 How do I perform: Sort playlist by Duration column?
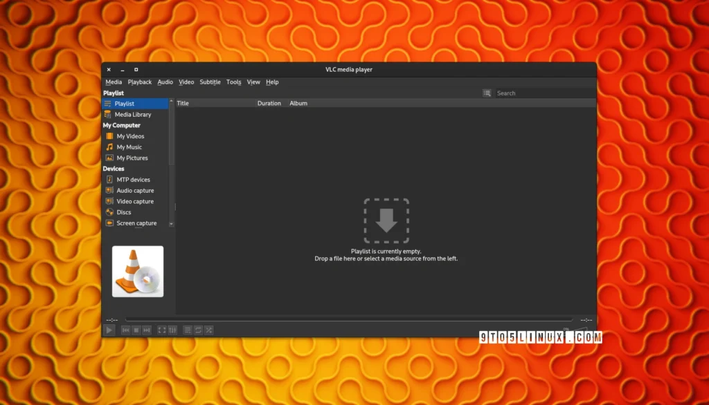pos(271,104)
